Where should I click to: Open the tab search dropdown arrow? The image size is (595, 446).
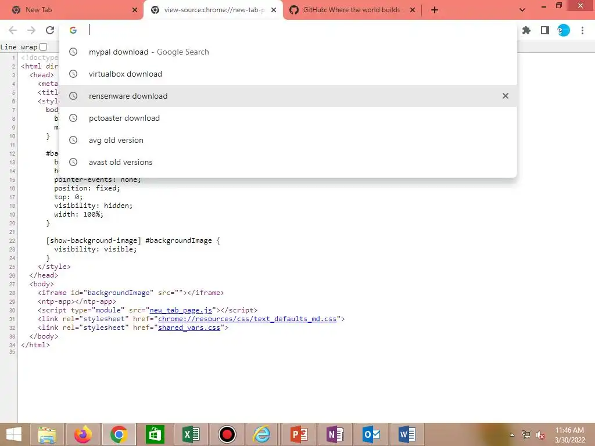(522, 10)
